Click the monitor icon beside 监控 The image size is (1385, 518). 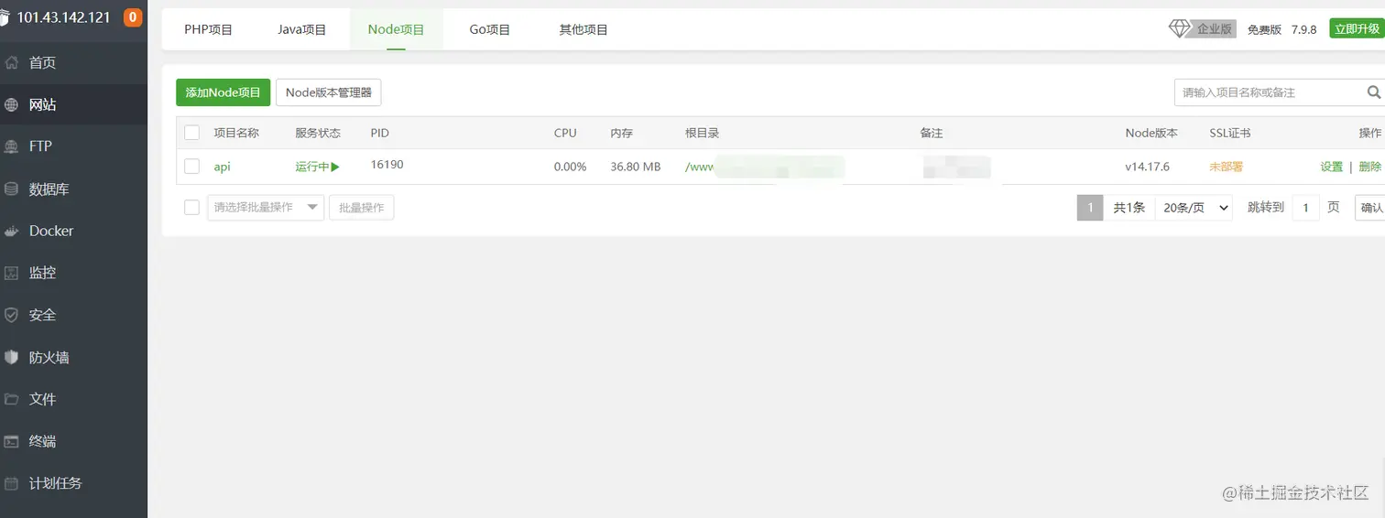click(x=12, y=273)
